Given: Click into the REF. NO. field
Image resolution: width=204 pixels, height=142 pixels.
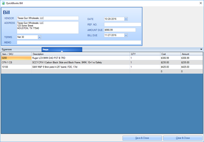Looking at the screenshot, I should point(123,25).
